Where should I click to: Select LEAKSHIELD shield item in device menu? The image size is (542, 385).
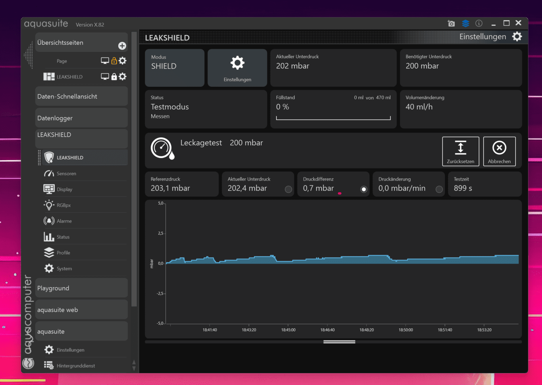pos(85,157)
